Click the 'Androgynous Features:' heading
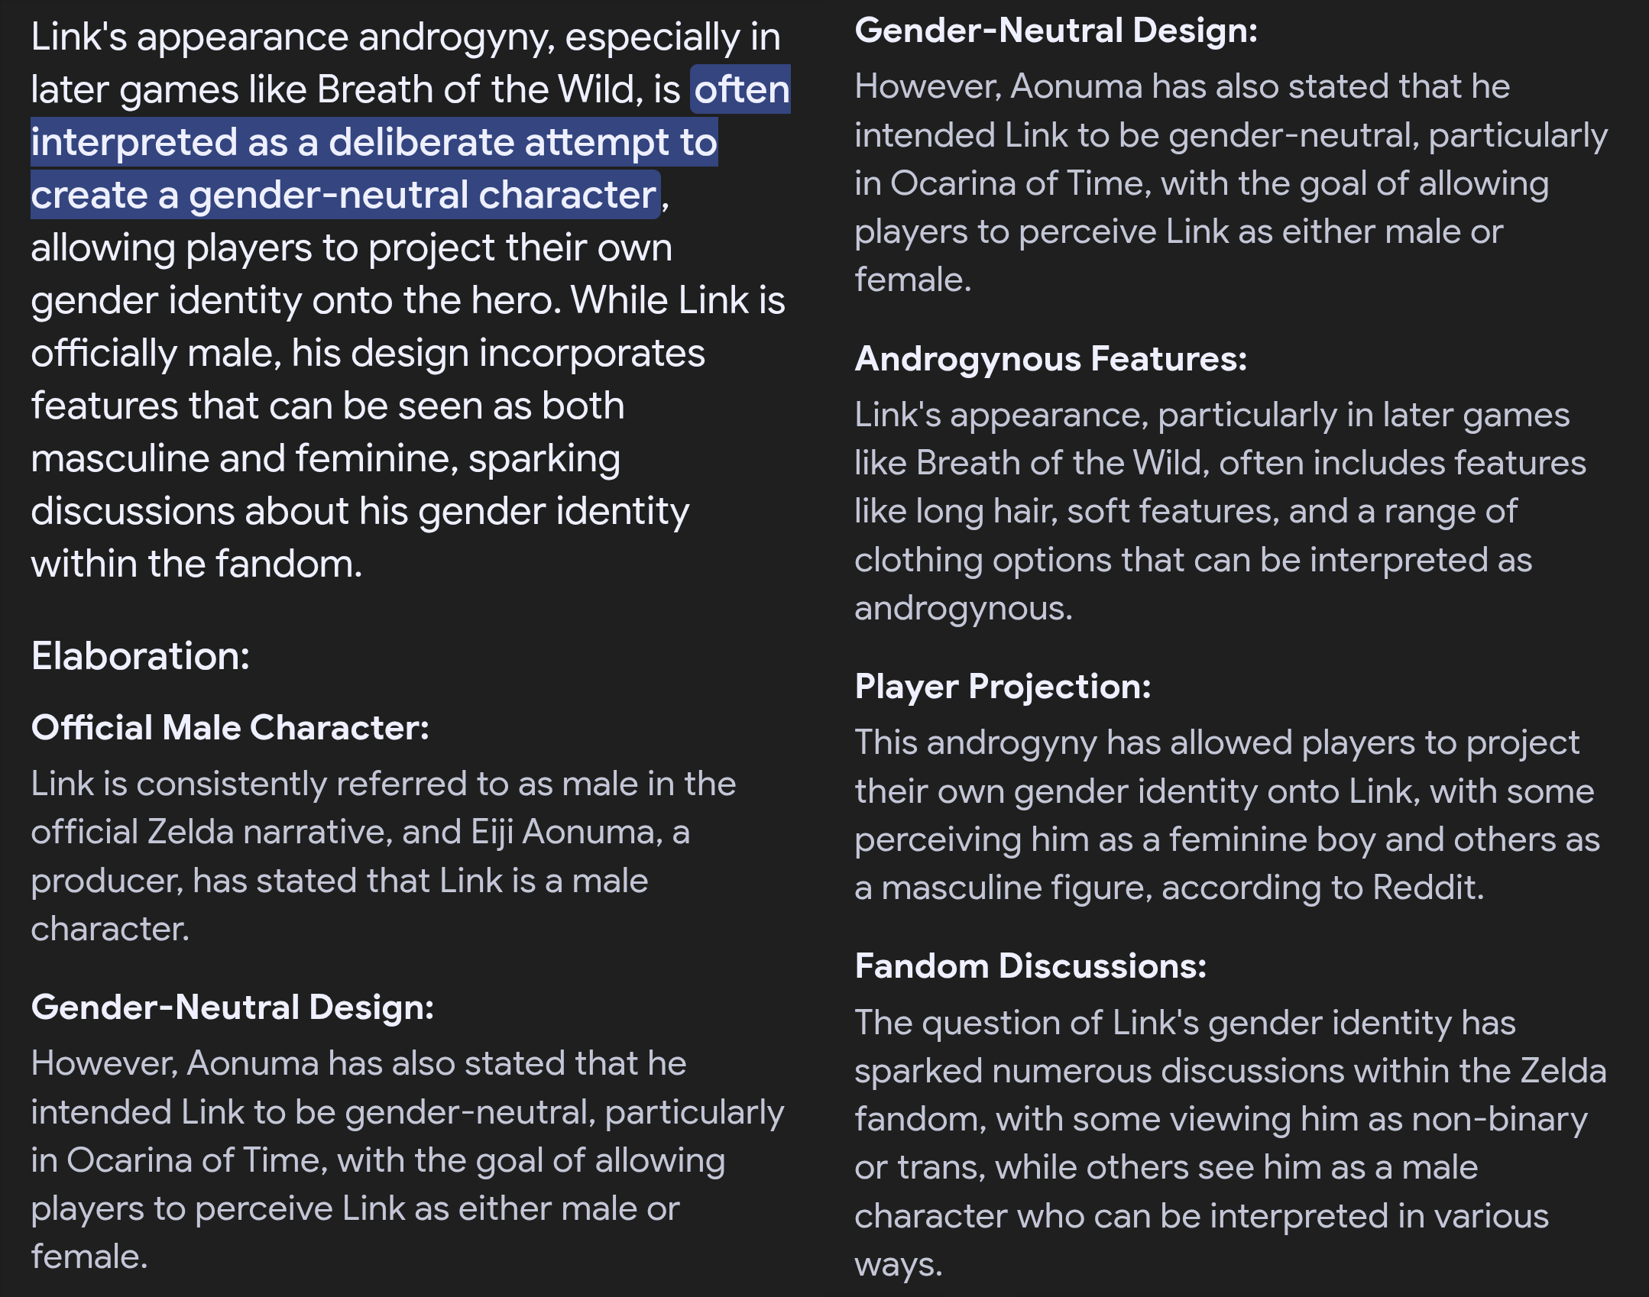The height and width of the screenshot is (1297, 1649). tap(1050, 359)
